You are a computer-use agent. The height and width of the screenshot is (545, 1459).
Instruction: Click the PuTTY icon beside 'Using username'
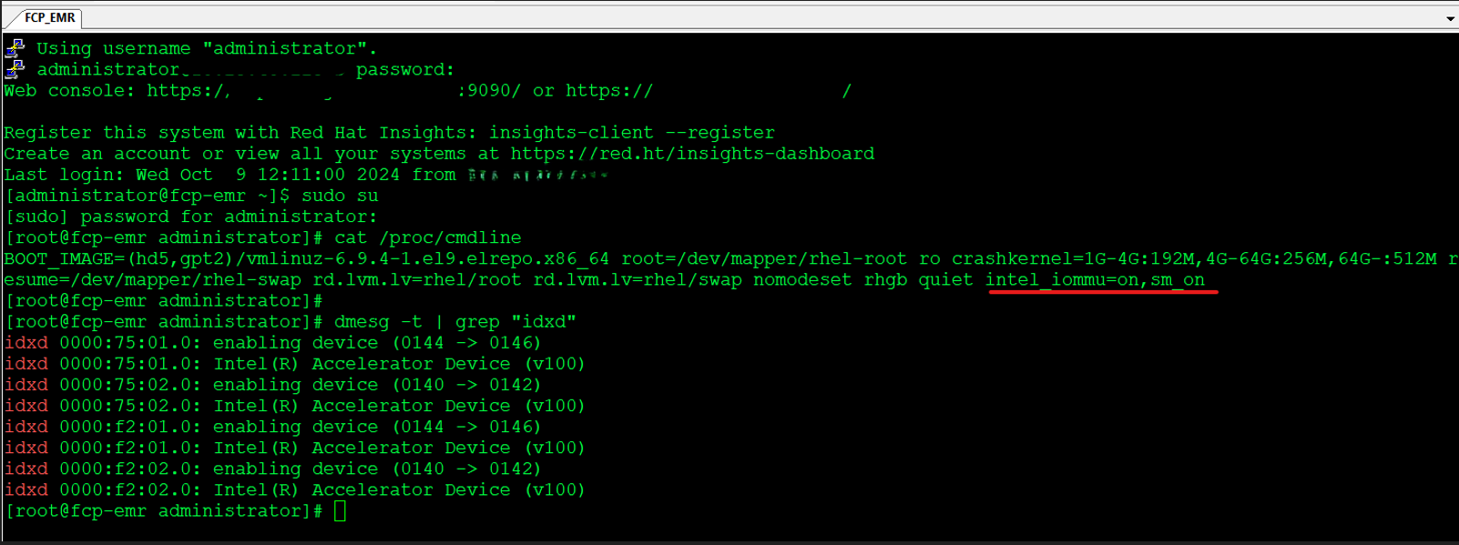15,48
